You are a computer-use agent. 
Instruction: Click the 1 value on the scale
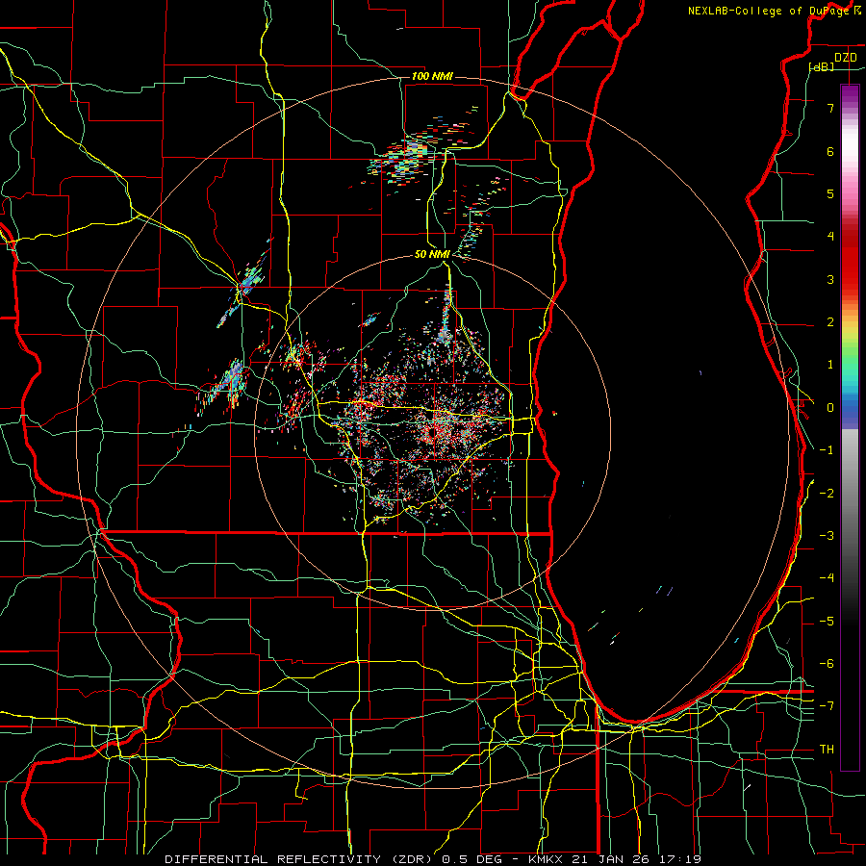830,365
